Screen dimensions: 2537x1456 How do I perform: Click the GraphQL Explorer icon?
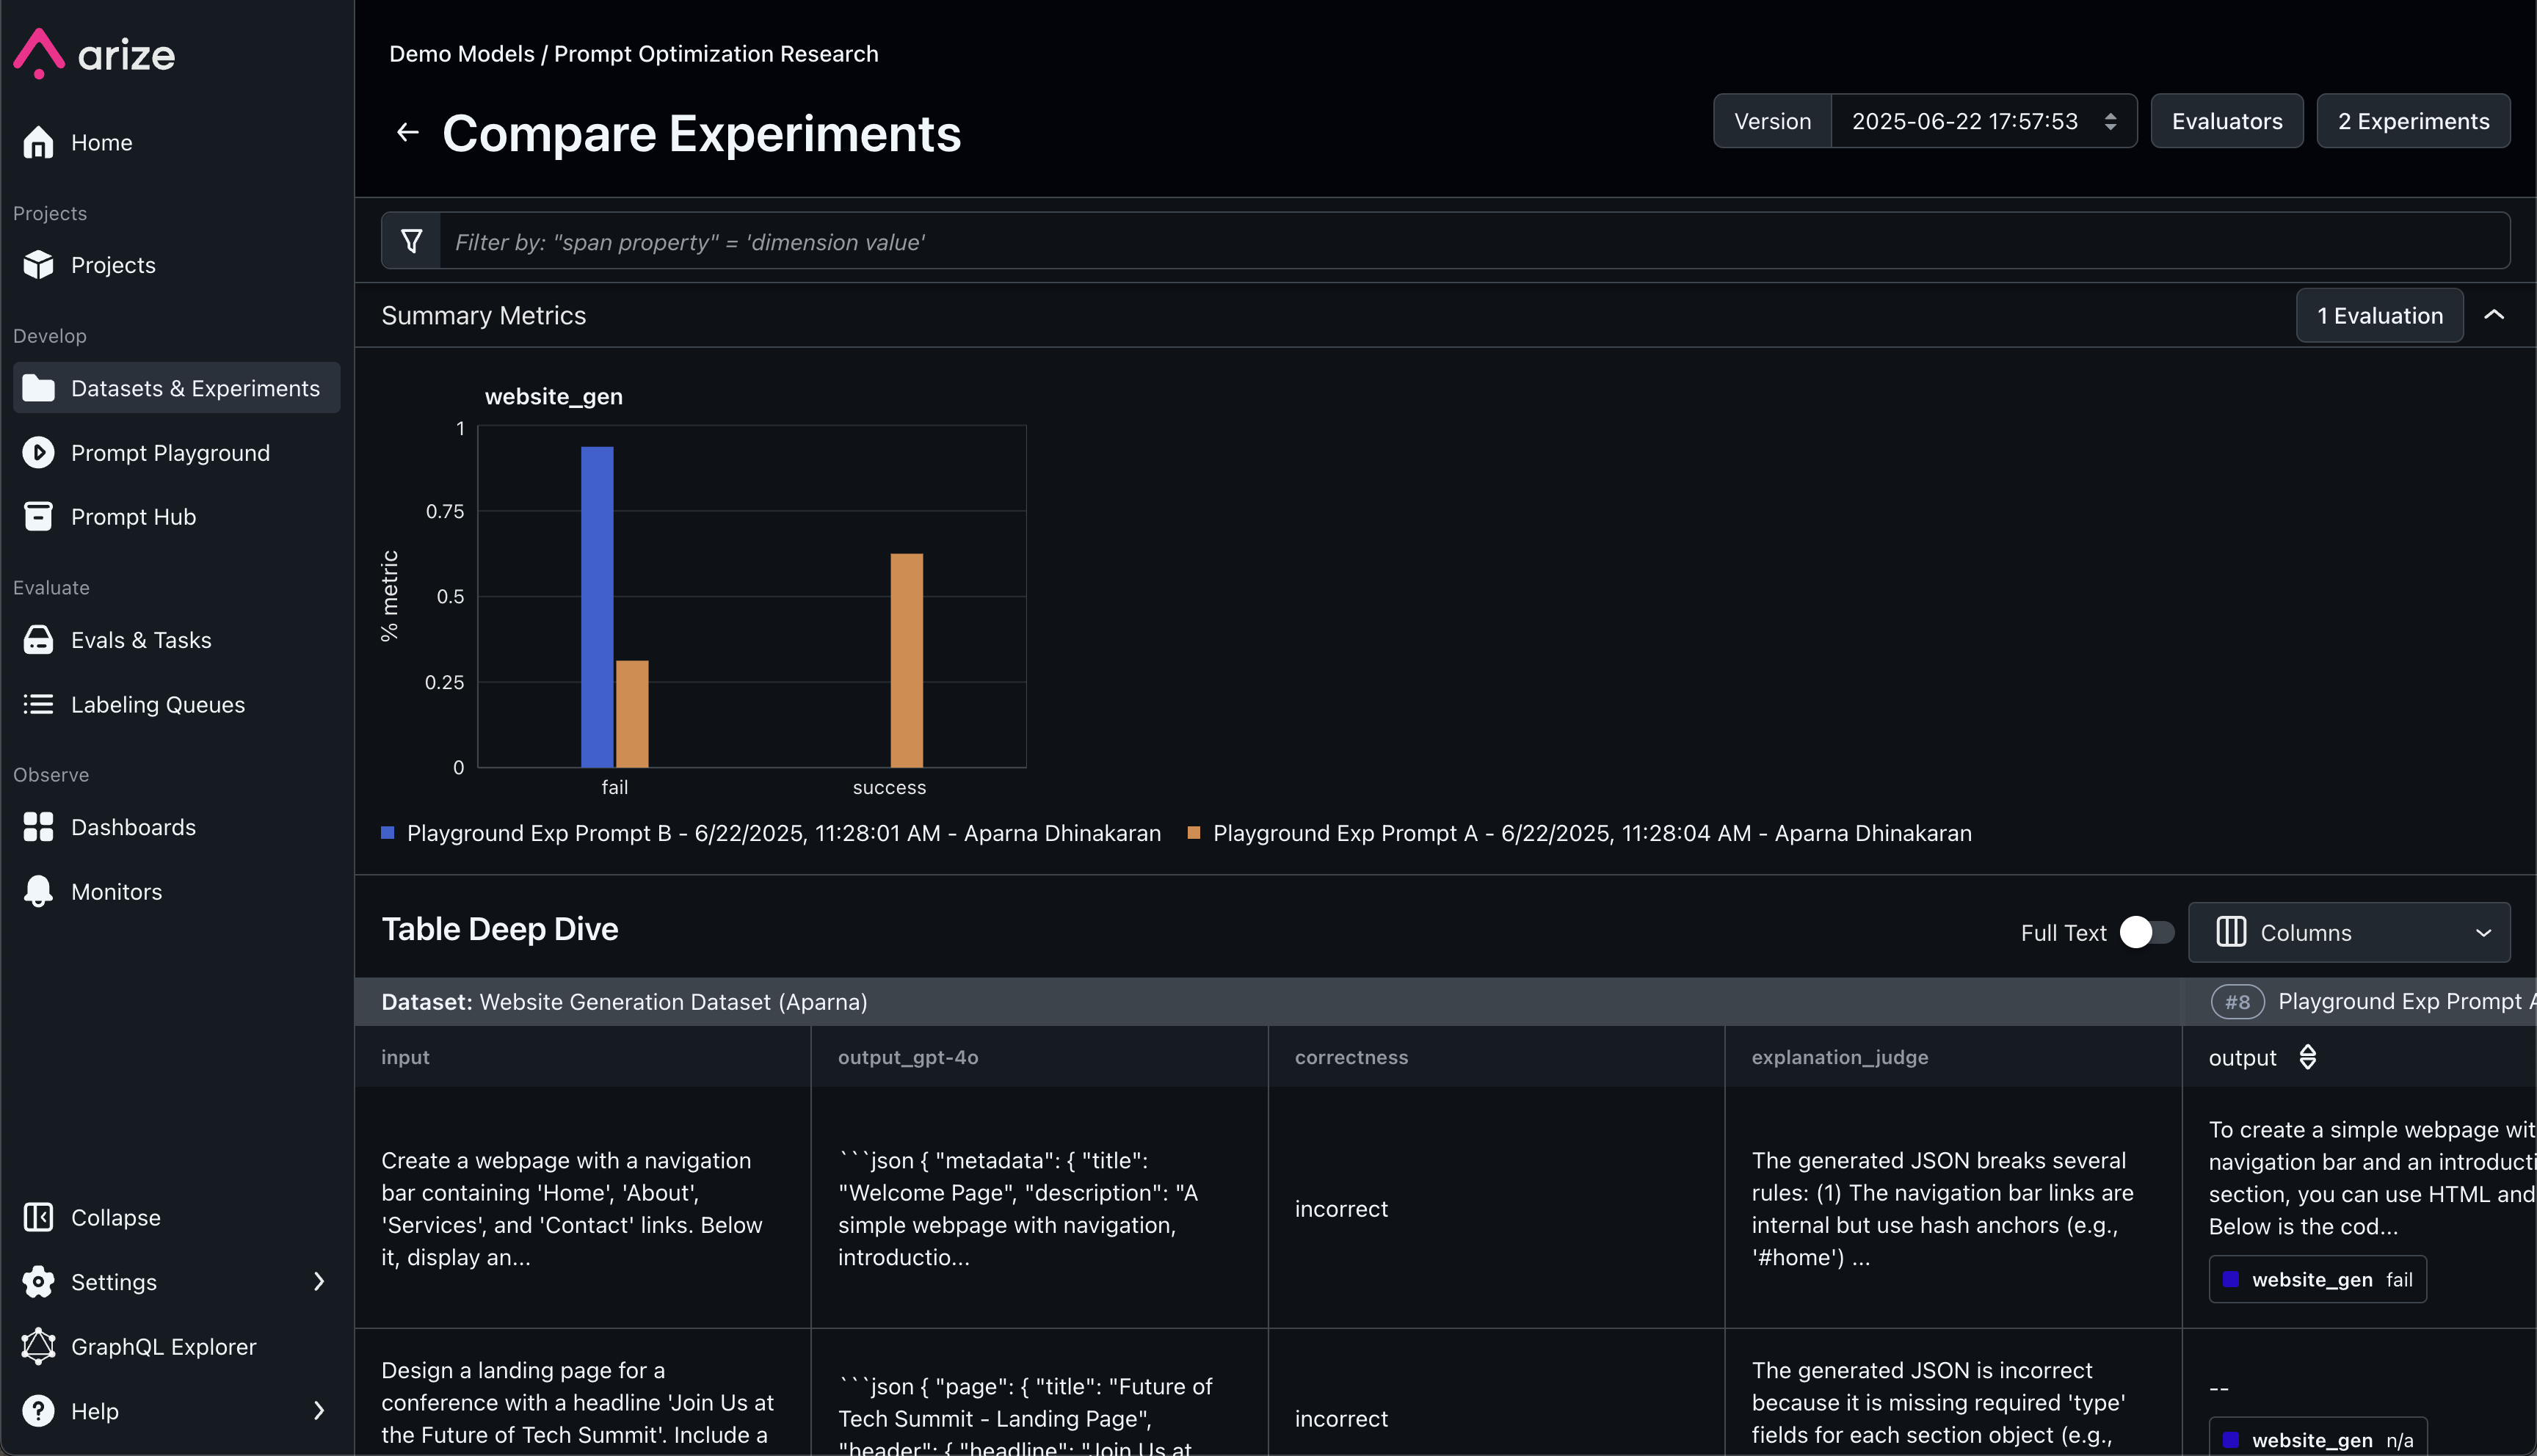coord(38,1346)
